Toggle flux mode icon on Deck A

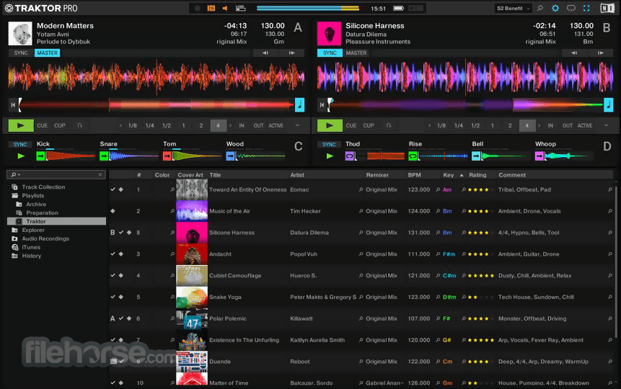click(x=79, y=125)
